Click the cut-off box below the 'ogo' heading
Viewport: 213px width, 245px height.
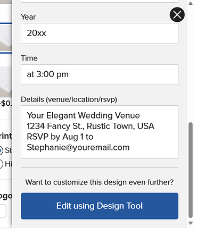pos(3,211)
